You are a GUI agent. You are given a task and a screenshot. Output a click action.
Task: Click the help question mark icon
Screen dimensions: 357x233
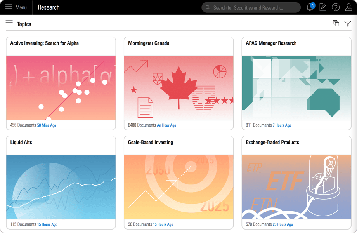point(336,7)
